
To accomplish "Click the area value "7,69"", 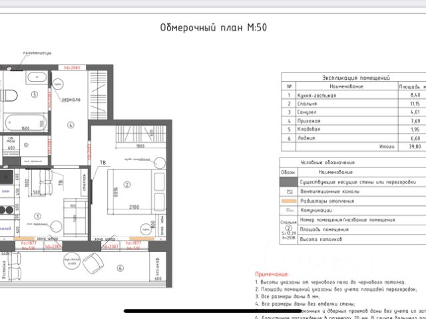I will 415,121.
